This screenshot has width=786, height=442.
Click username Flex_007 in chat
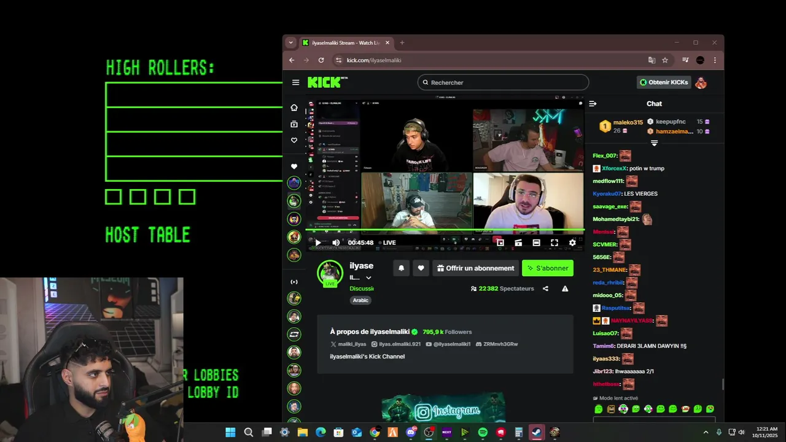[604, 156]
